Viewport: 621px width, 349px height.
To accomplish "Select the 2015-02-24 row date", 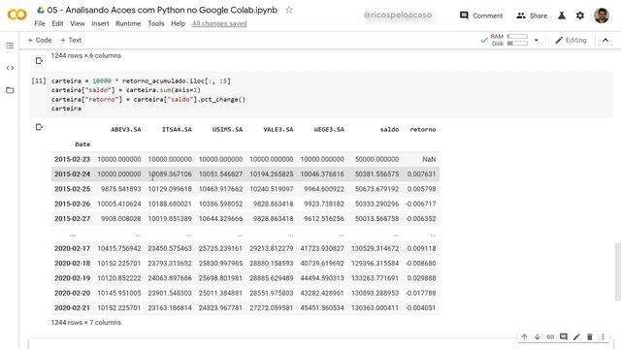I will coord(72,174).
